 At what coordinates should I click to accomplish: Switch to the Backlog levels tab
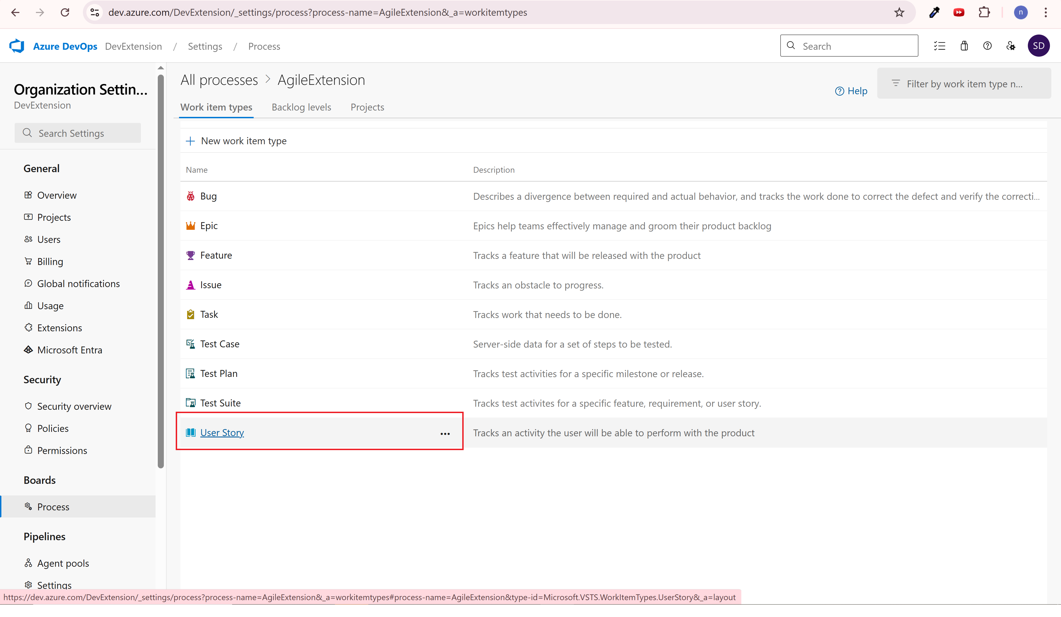301,107
